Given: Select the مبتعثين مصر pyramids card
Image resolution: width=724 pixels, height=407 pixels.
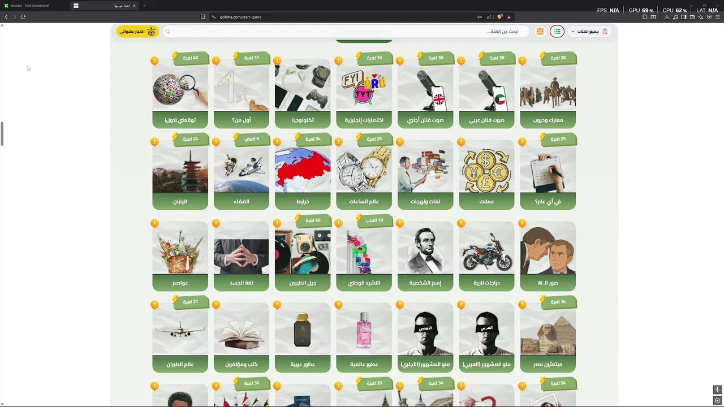Looking at the screenshot, I should [548, 337].
